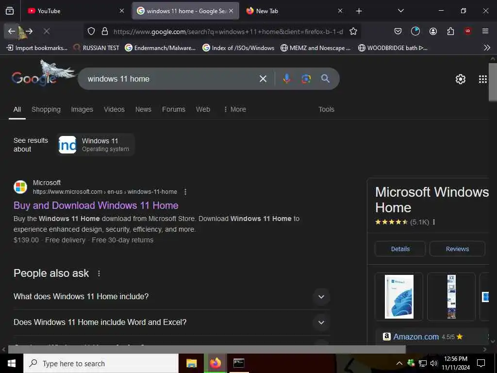Open Firefox hamburger application menu
The width and height of the screenshot is (497, 373).
tap(485, 31)
